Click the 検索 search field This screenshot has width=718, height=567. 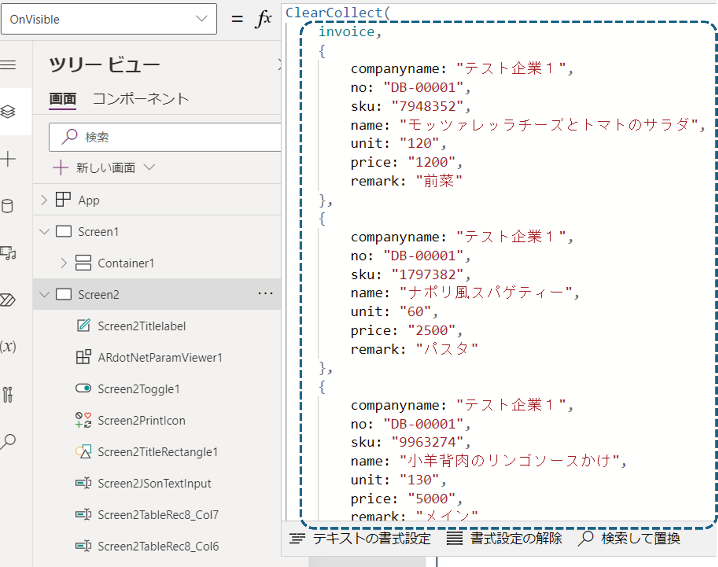[165, 137]
